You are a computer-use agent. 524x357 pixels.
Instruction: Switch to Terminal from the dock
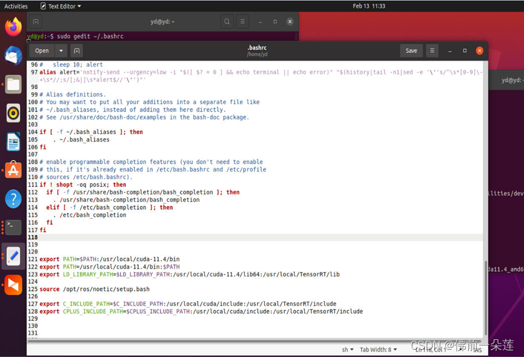coord(13,227)
